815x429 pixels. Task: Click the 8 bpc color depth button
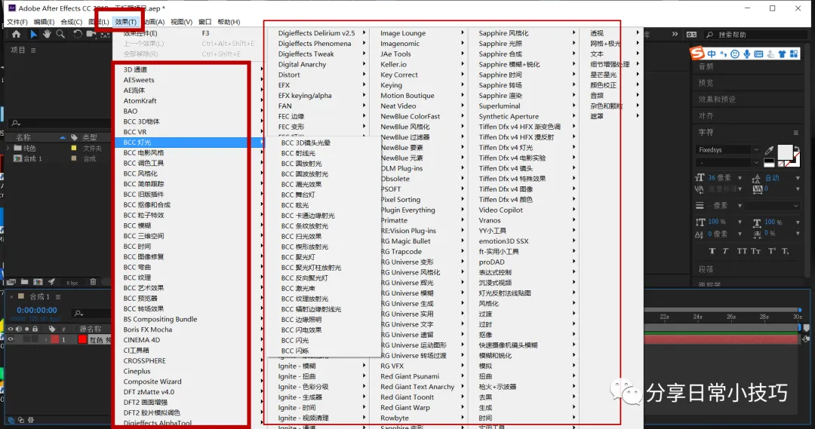point(72,283)
